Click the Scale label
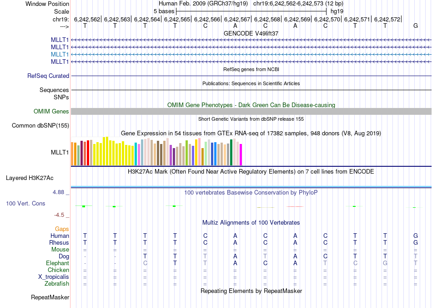 pos(61,11)
